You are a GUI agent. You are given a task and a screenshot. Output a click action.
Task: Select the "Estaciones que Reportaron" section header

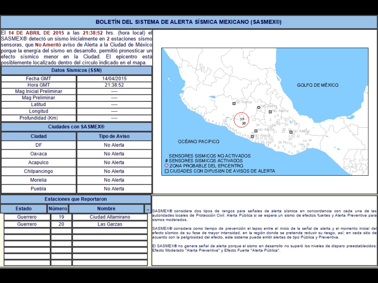75,199
